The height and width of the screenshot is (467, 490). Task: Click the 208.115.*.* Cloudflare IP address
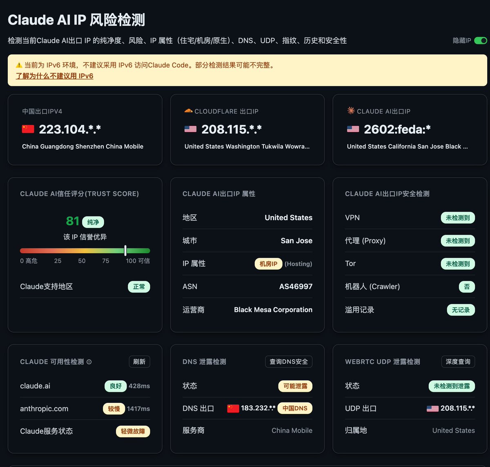coord(232,129)
